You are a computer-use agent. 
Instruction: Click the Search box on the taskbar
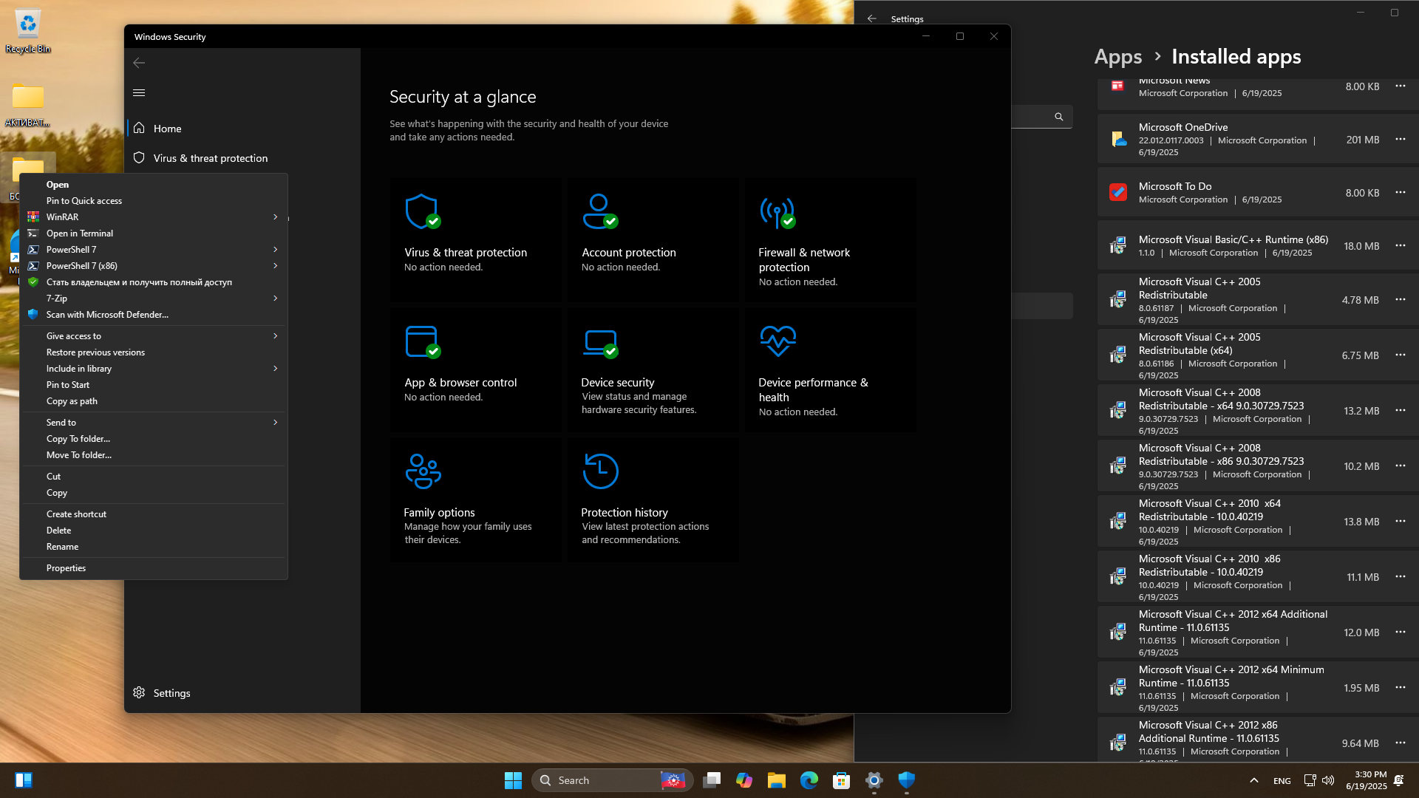tap(612, 780)
